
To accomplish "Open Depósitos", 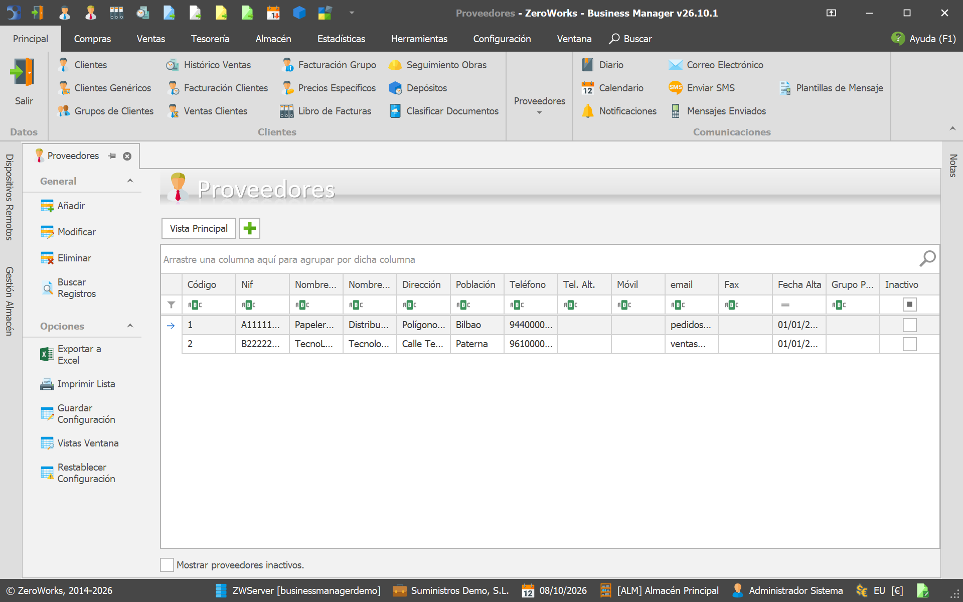I will tap(418, 88).
